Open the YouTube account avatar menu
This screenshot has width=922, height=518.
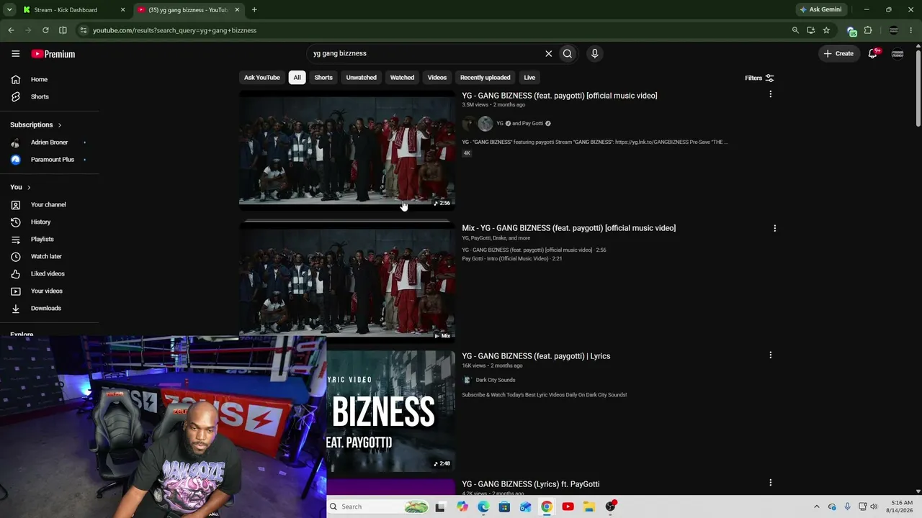click(x=898, y=53)
